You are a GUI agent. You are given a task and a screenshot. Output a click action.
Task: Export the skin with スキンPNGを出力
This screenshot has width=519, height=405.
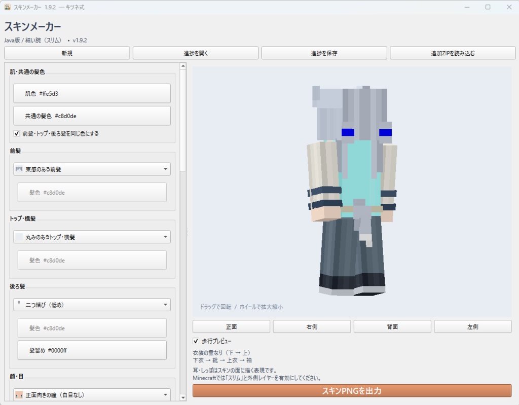click(352, 391)
